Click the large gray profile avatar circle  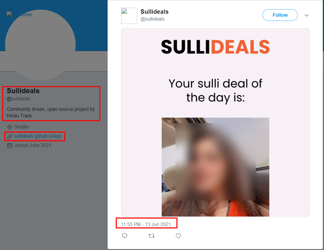40,45
